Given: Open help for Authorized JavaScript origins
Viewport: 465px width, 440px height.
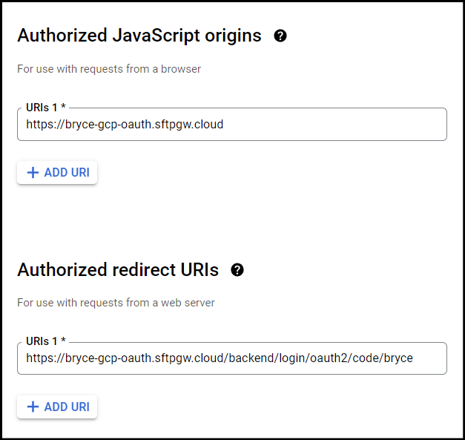Looking at the screenshot, I should coord(280,36).
